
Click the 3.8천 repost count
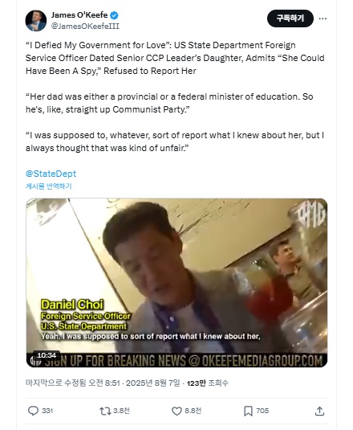coord(121,411)
